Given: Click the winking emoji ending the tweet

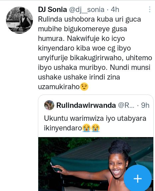Looking at the screenshot, I should 84,87.
